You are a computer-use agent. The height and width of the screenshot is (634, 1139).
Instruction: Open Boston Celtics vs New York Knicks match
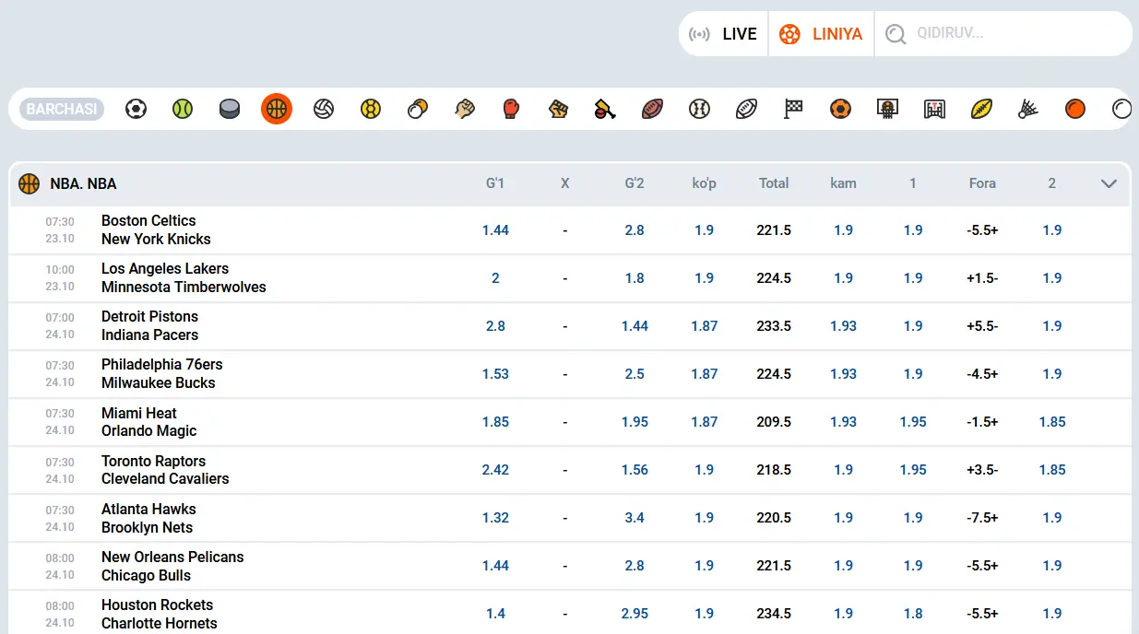[x=156, y=229]
